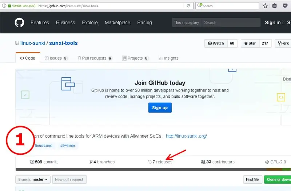291x191 pixels.
Task: View the 33 contributors link
Action: (218, 162)
